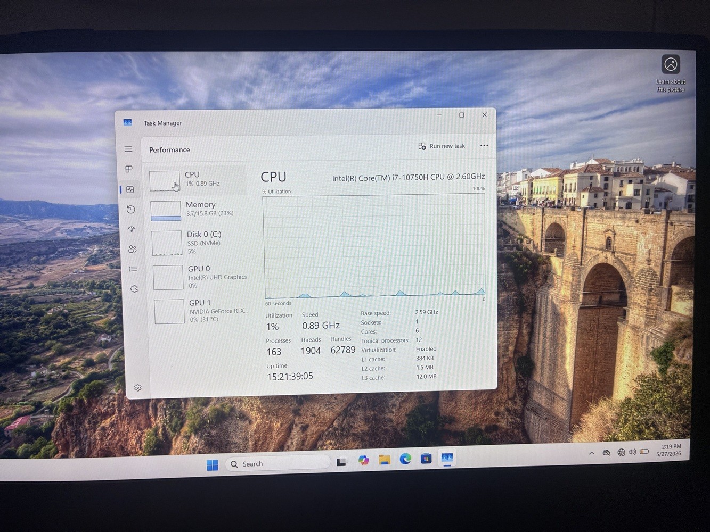Open Task Manager Settings gear

pos(138,388)
